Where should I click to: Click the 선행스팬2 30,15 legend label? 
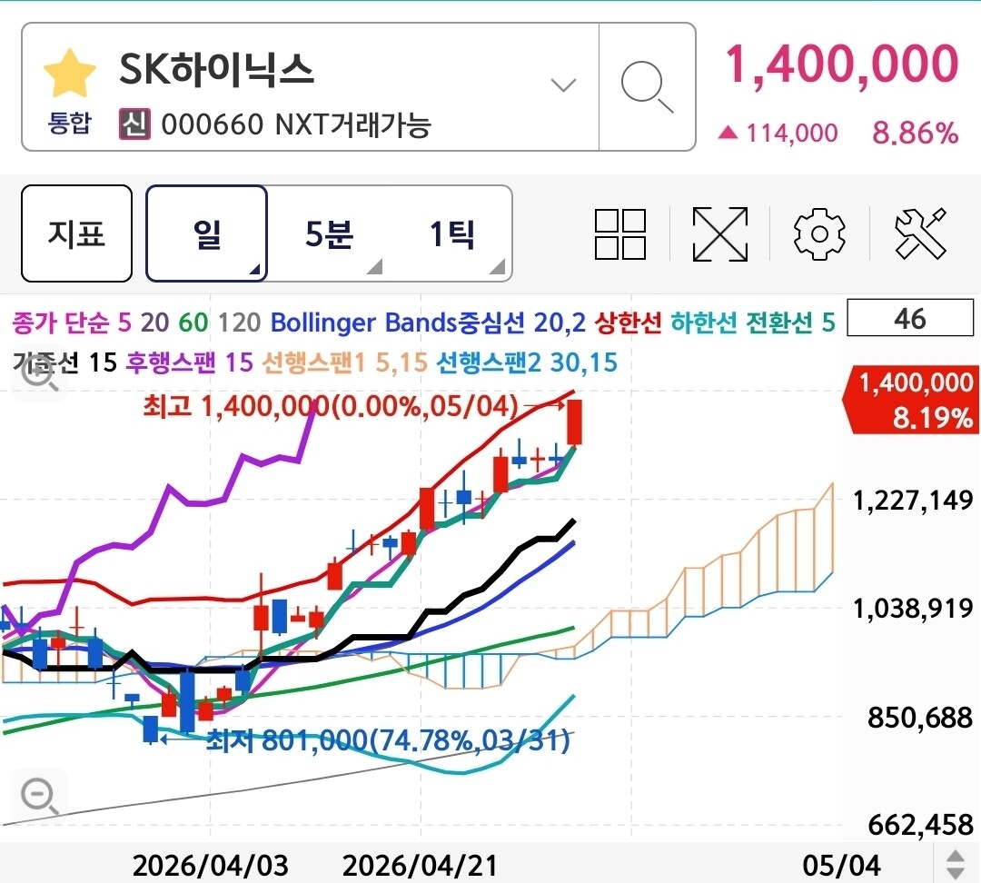click(x=526, y=362)
